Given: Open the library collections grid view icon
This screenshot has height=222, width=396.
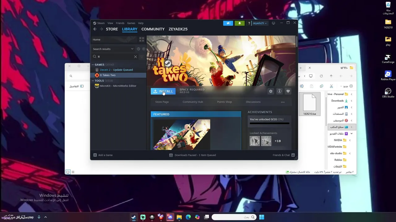Looking at the screenshot, I should click(142, 39).
